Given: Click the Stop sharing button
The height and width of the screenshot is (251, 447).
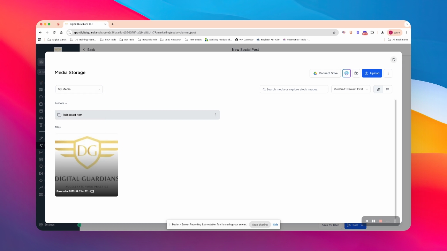Looking at the screenshot, I should (260, 225).
